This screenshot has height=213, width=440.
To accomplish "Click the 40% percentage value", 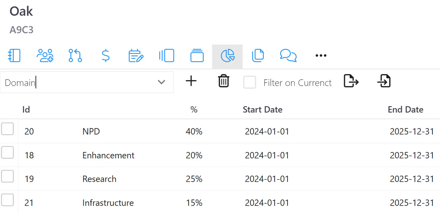I will [x=194, y=131].
